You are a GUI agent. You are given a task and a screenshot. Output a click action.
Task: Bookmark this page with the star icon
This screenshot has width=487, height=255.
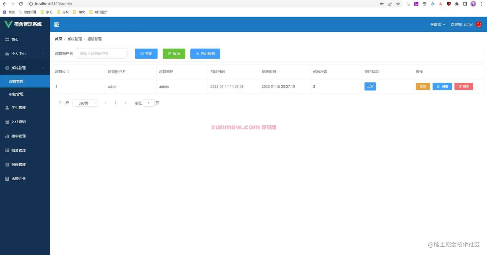pyautogui.click(x=398, y=4)
